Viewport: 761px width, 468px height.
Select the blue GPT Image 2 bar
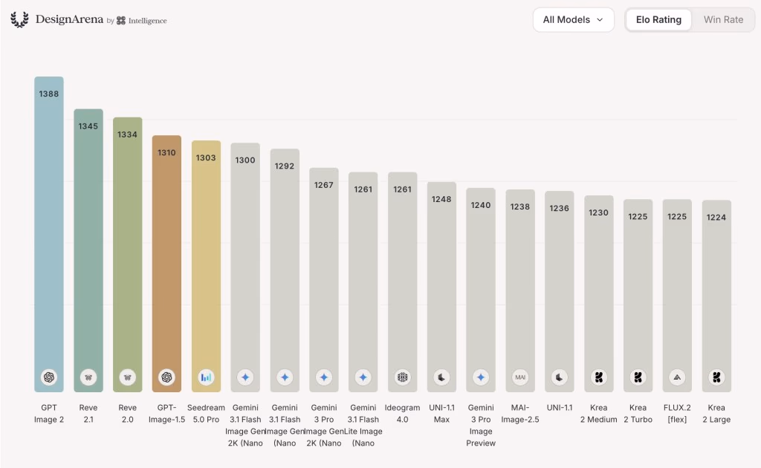tap(48, 234)
